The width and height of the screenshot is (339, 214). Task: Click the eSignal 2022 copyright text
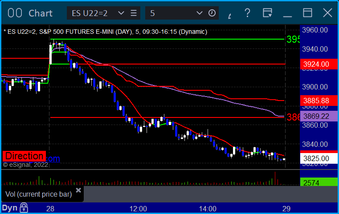tap(25, 165)
